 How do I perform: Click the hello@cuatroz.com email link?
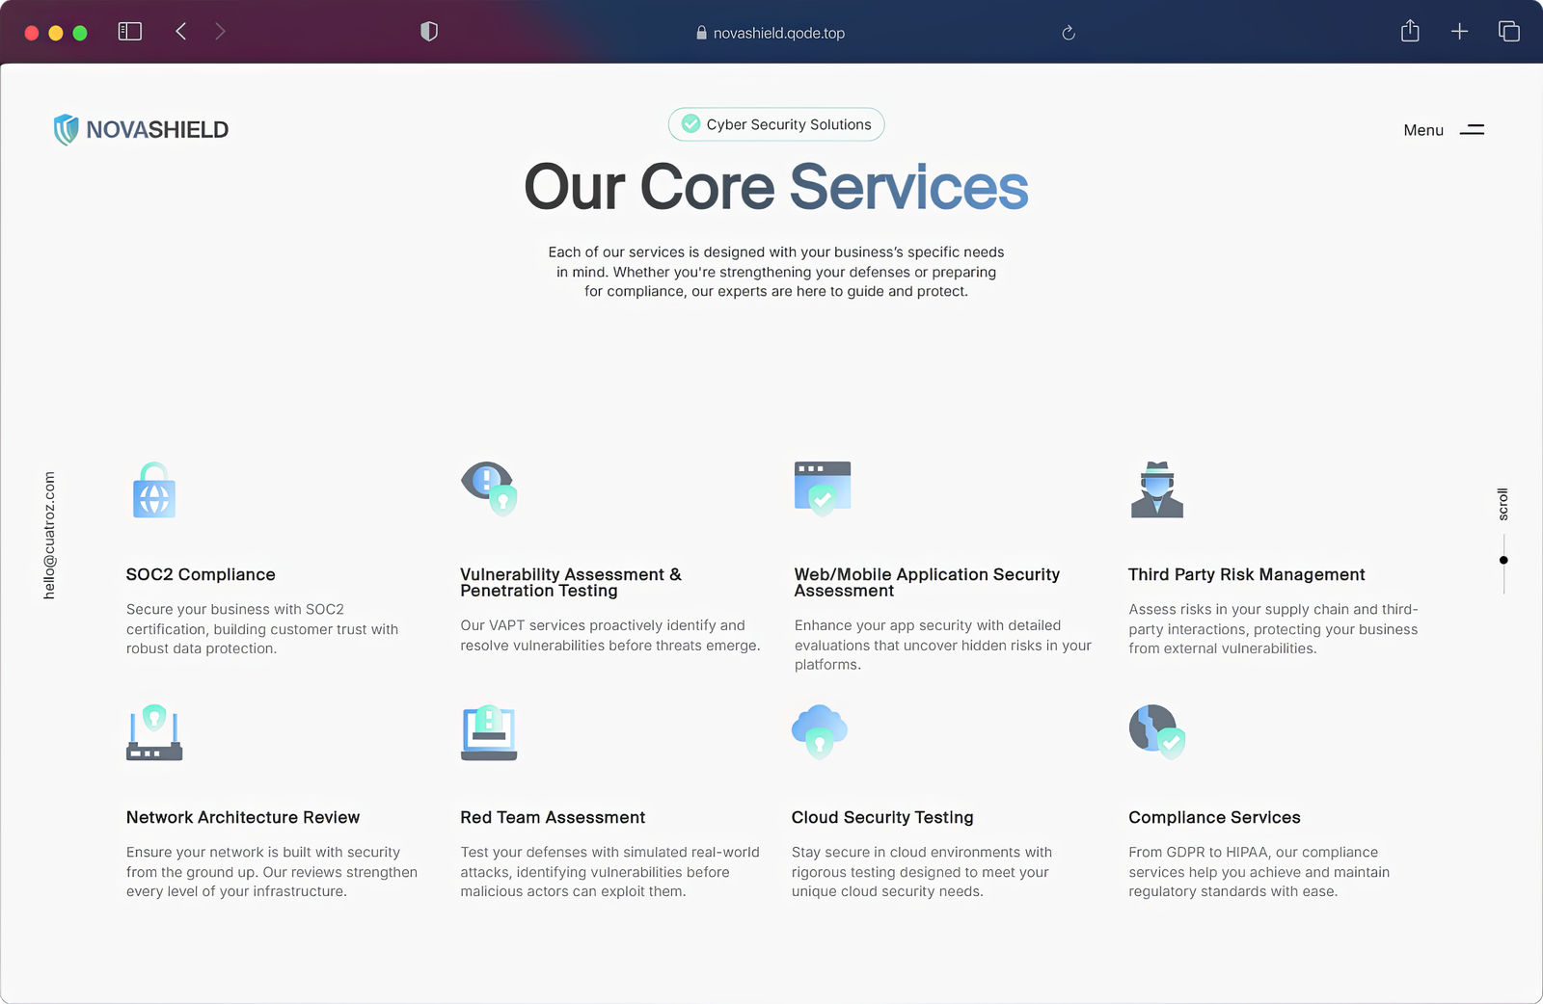click(49, 535)
